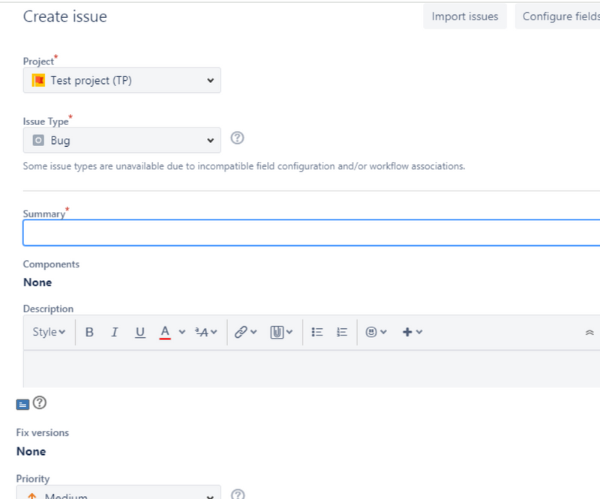Viewport: 600px width, 499px height.
Task: Toggle bold formatting in Description toolbar
Action: point(89,332)
